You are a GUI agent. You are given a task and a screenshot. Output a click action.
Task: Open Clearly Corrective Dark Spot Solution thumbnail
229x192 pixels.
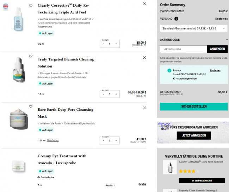(170, 167)
